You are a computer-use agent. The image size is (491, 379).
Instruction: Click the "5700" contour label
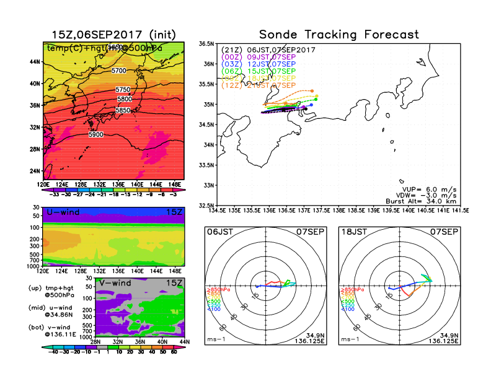[x=119, y=71]
